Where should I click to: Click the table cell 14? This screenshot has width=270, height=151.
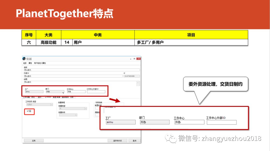tap(67, 42)
